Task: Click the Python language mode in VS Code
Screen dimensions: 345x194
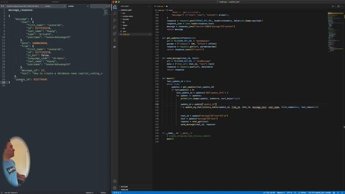Action: [302, 193]
